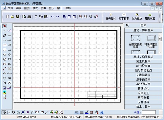Click the zoom in magnifier icon

pos(81,17)
